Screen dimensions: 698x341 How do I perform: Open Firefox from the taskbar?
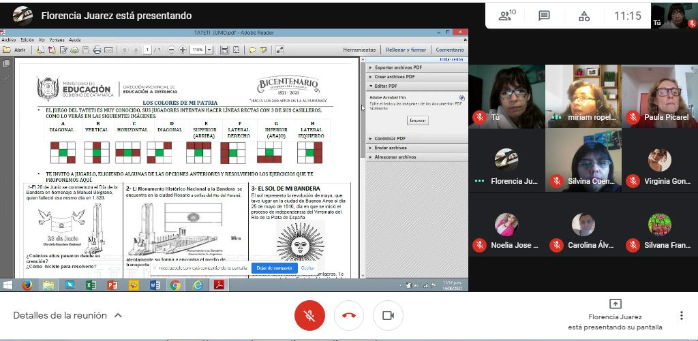[x=27, y=285]
